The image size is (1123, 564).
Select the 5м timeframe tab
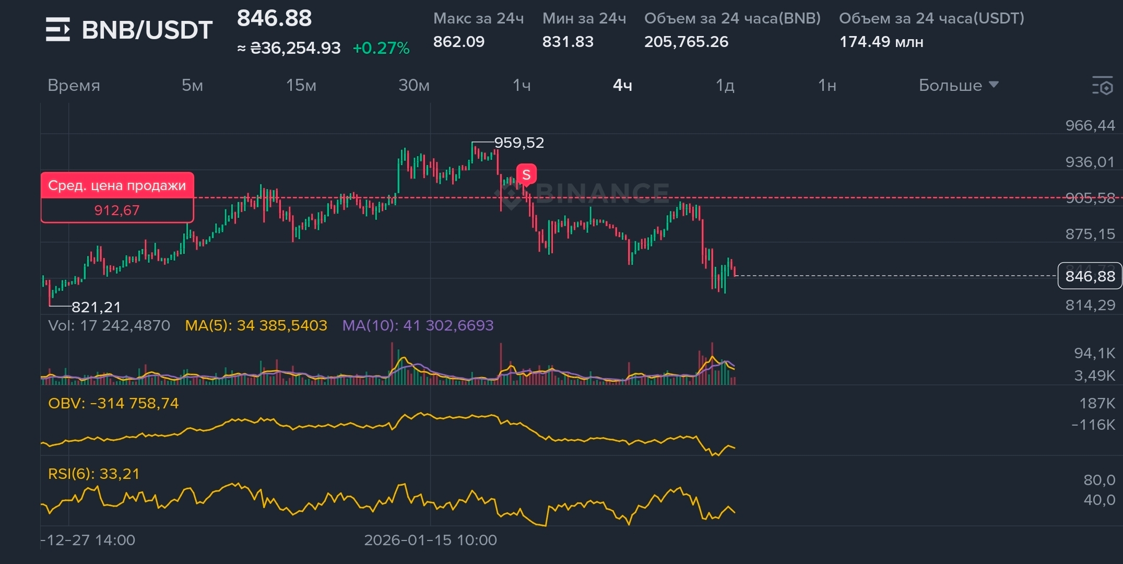(x=192, y=85)
